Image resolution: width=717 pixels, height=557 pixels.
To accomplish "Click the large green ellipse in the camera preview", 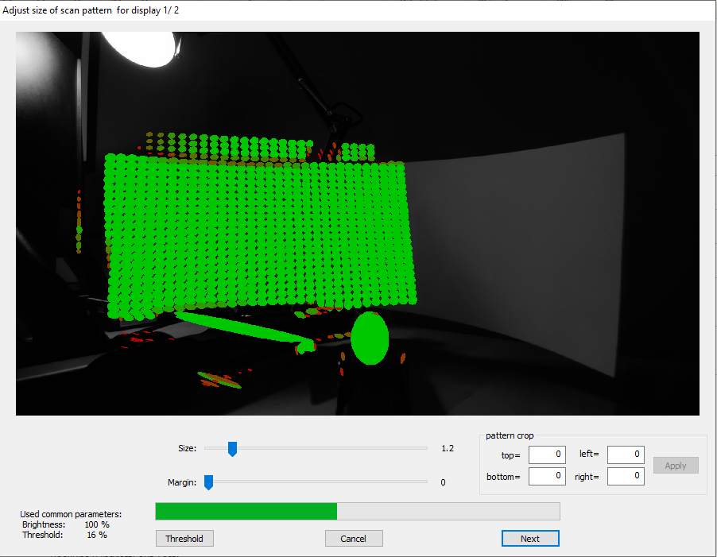I will pos(370,338).
